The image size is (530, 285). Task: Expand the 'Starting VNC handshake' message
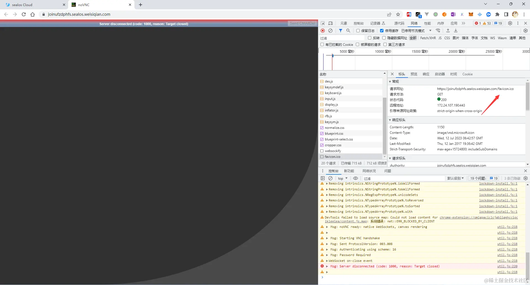pos(327,238)
